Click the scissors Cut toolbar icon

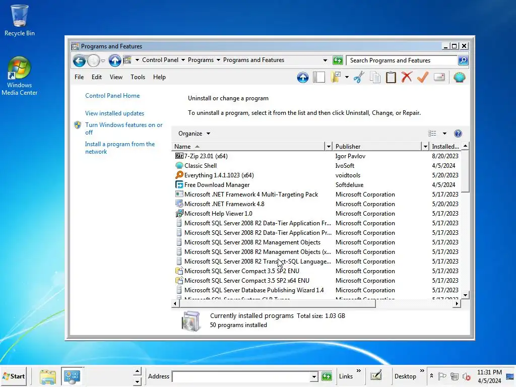point(359,77)
